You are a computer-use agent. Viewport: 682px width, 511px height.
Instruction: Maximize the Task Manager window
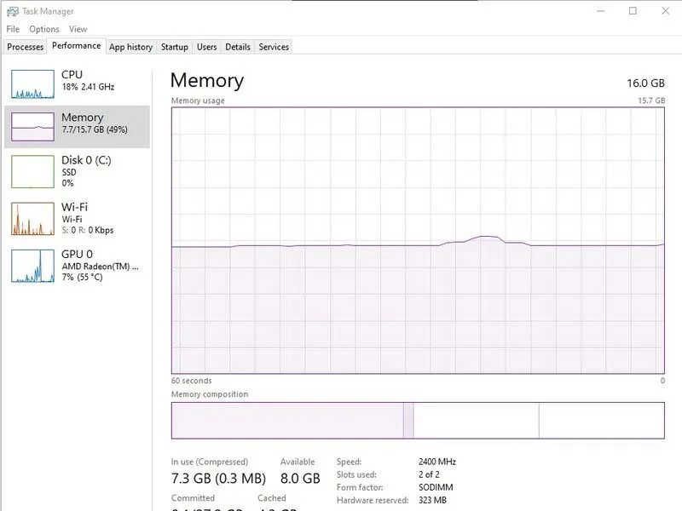click(x=633, y=11)
